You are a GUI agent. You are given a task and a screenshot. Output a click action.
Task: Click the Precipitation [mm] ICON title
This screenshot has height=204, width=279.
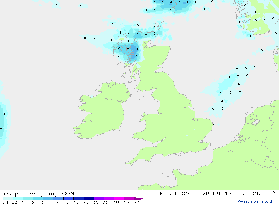37,193
